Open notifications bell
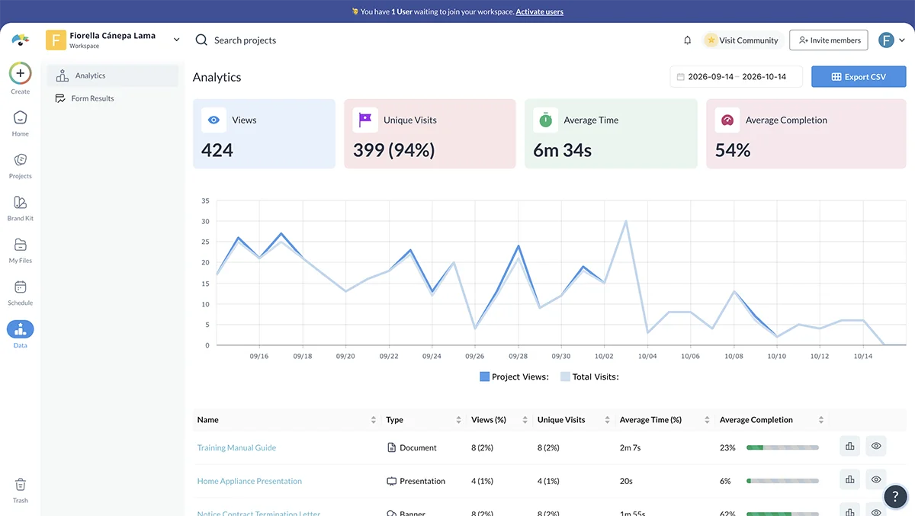The width and height of the screenshot is (915, 516). [x=688, y=40]
